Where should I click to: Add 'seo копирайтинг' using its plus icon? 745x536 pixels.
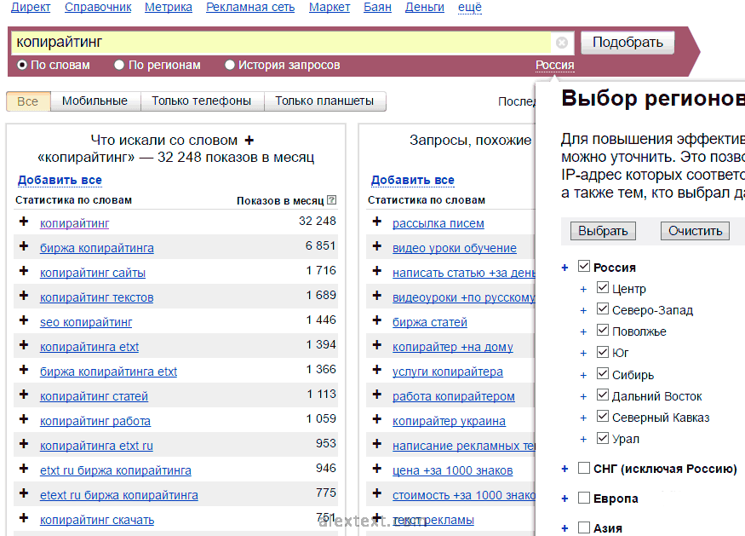tap(24, 321)
